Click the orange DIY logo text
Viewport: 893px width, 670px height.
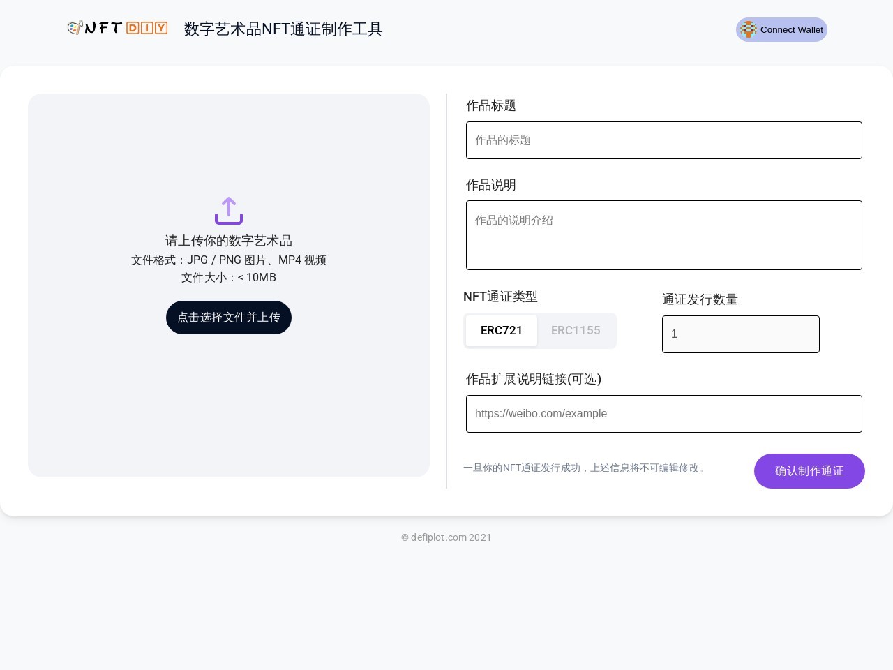tap(147, 28)
